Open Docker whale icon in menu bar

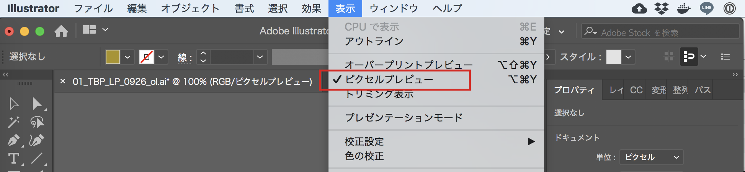tap(684, 8)
